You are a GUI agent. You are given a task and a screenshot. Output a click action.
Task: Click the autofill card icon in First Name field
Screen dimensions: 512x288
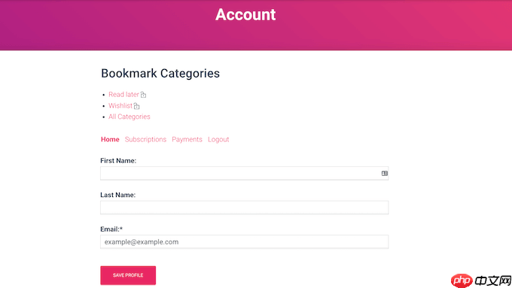(x=384, y=174)
